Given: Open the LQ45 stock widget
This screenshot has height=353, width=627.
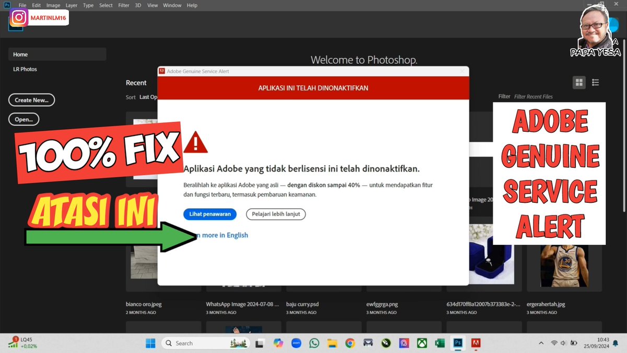Looking at the screenshot, I should click(x=22, y=343).
